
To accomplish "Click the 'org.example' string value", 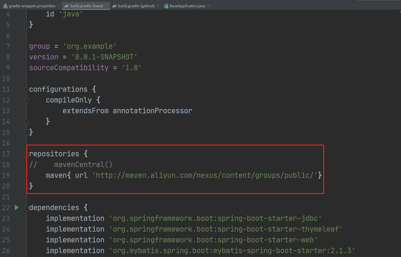I will click(x=89, y=46).
